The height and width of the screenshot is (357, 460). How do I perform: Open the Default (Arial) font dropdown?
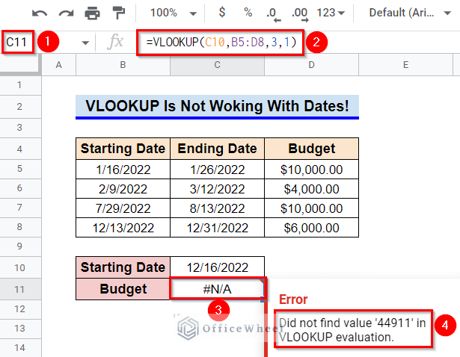pos(410,13)
